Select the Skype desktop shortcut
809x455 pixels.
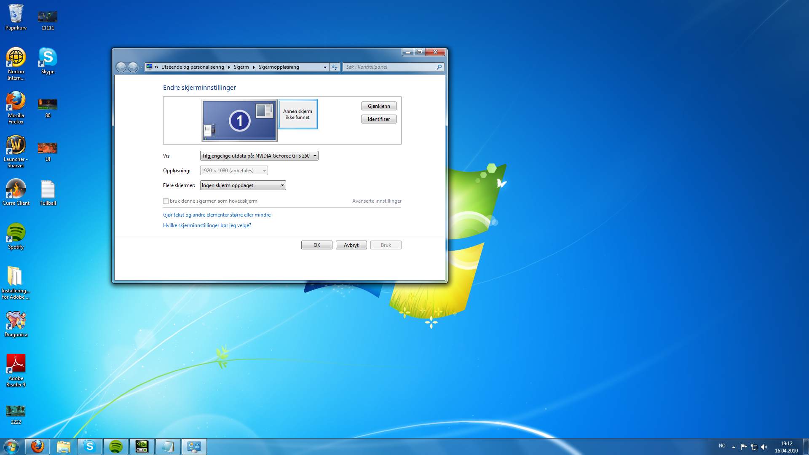click(48, 61)
